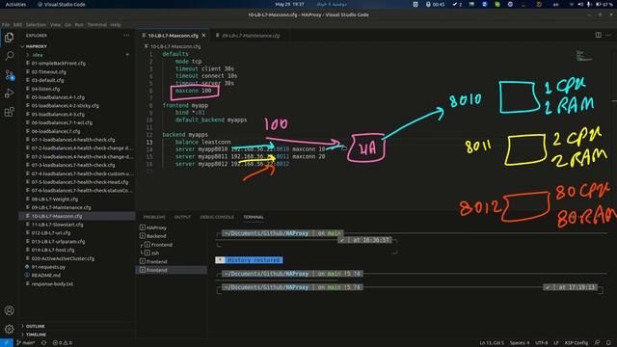Click the microphone icon in the system tray
617x347 pixels.
[x=589, y=4]
